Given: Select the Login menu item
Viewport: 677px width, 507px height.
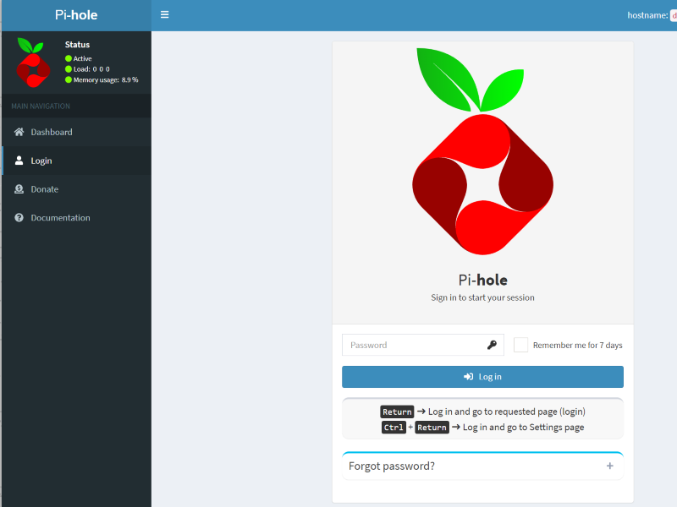Looking at the screenshot, I should click(76, 161).
